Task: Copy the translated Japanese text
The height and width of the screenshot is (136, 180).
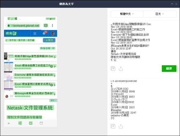Action: click(113, 126)
